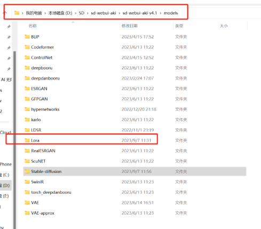Click the hypernetworks folder icon
261x229 pixels.
point(27,109)
